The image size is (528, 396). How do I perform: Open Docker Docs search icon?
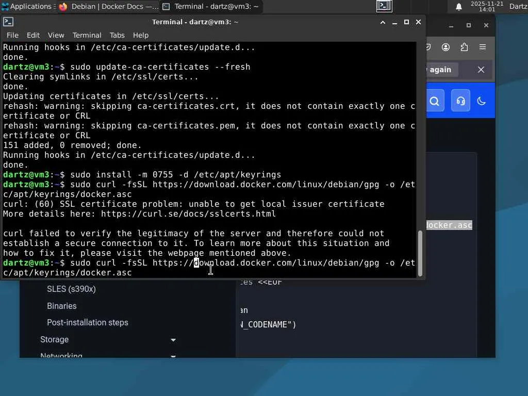(435, 101)
